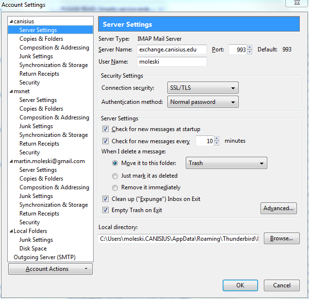Open Return Receipts under mxnet
Viewport: 309px width, 299px height.
coord(39,144)
